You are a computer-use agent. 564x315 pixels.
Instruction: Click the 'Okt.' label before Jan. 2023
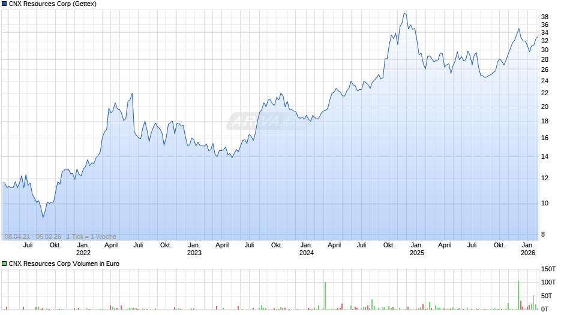click(166, 245)
